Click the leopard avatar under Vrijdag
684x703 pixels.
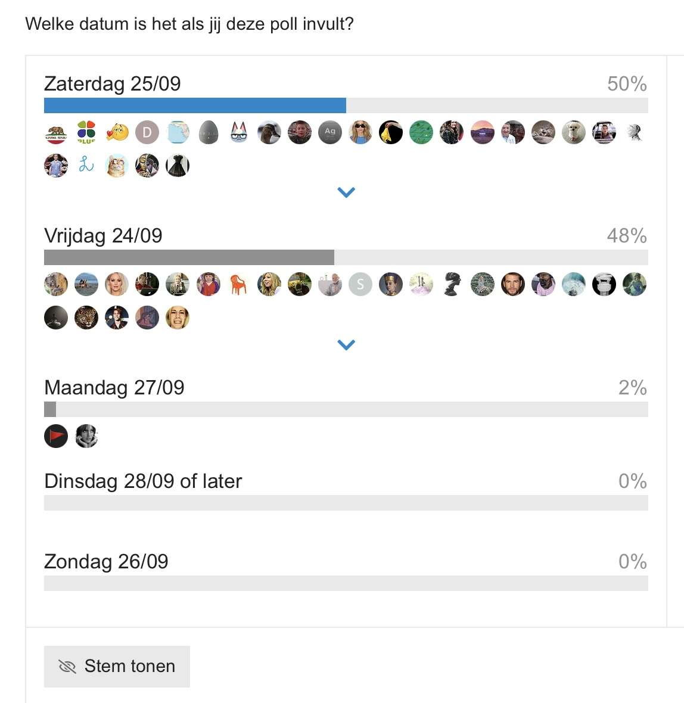coord(86,318)
